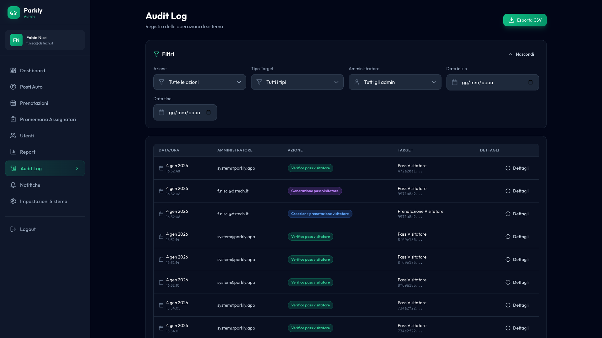Open Utenti section in sidebar
This screenshot has height=338, width=602.
click(x=27, y=136)
